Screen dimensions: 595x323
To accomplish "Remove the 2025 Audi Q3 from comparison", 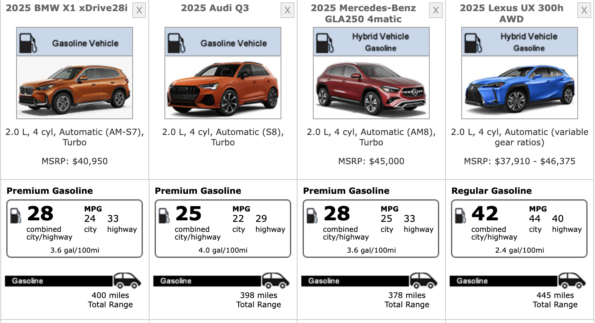I will pyautogui.click(x=287, y=10).
